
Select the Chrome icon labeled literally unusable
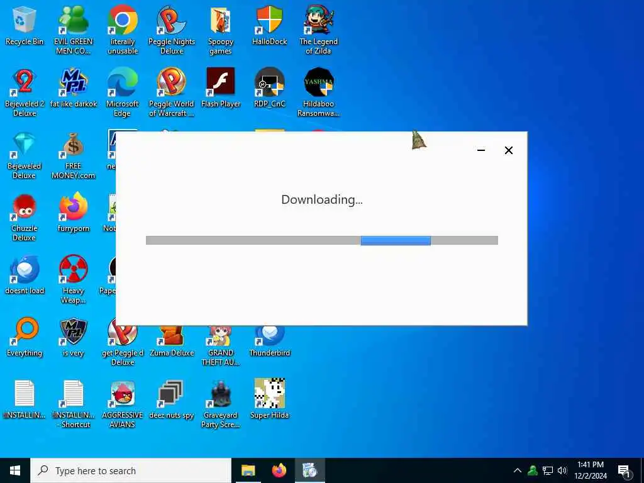coord(123,30)
